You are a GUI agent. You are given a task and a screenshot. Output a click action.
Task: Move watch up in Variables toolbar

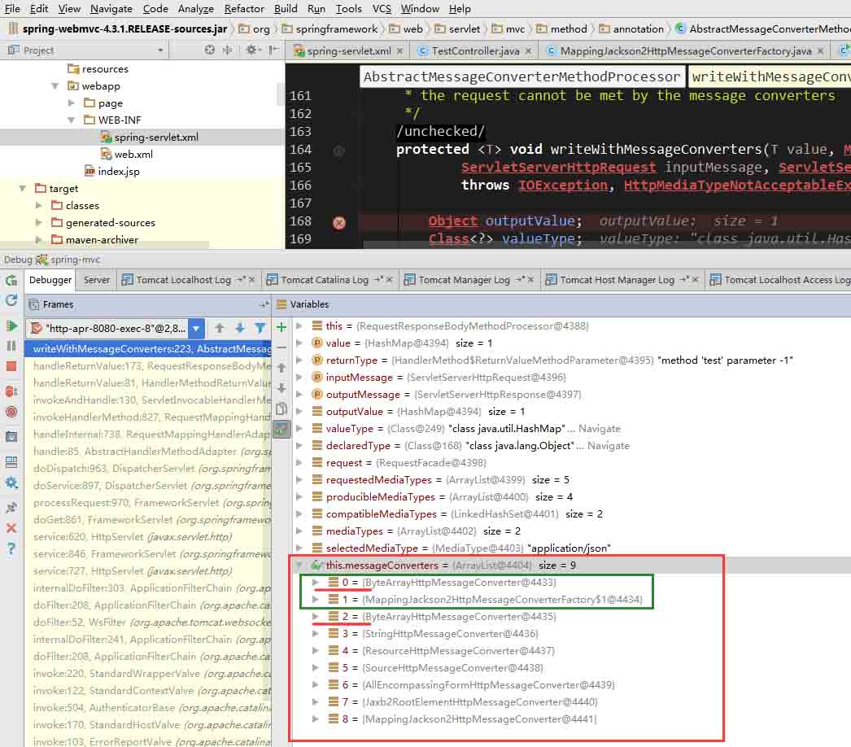[281, 368]
